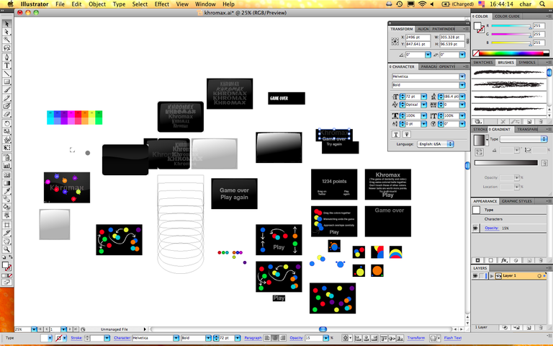553x346 pixels.
Task: Click the reference point locator in Transform panel
Action: coord(395,41)
